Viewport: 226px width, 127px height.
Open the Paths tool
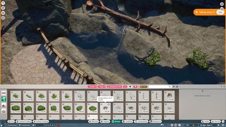click(x=206, y=121)
